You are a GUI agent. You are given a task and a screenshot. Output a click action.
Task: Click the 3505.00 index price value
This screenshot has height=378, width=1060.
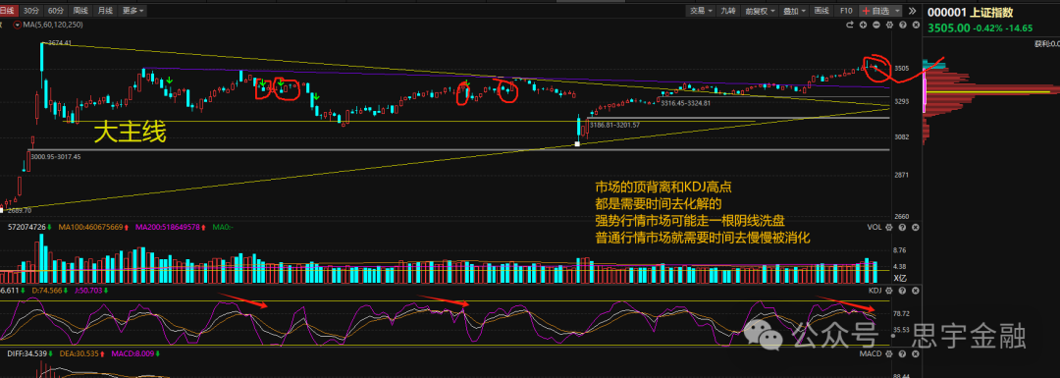tap(948, 28)
